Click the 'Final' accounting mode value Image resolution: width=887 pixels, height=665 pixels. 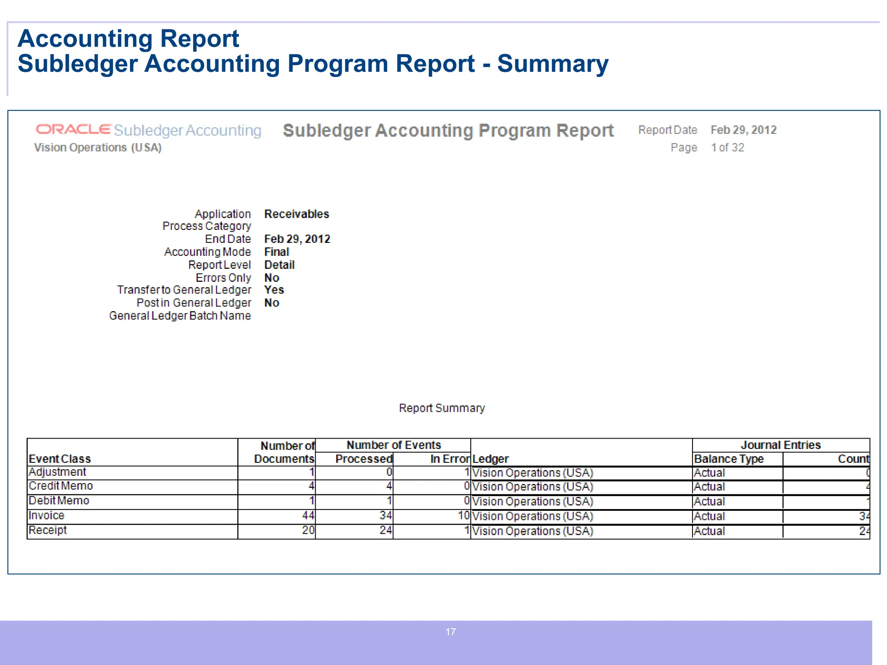coord(277,252)
